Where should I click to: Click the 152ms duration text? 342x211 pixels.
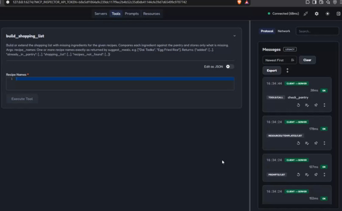pos(314,198)
